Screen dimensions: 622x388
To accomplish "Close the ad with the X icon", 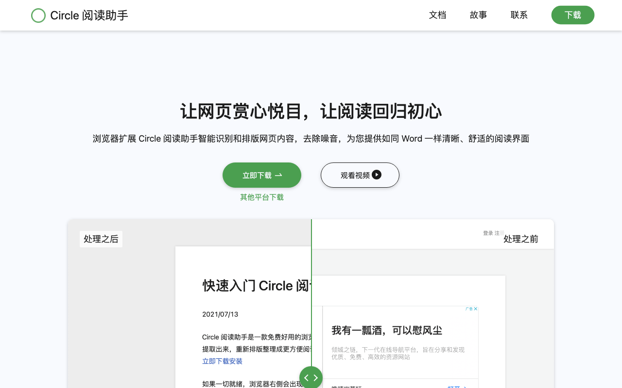I will 476,309.
